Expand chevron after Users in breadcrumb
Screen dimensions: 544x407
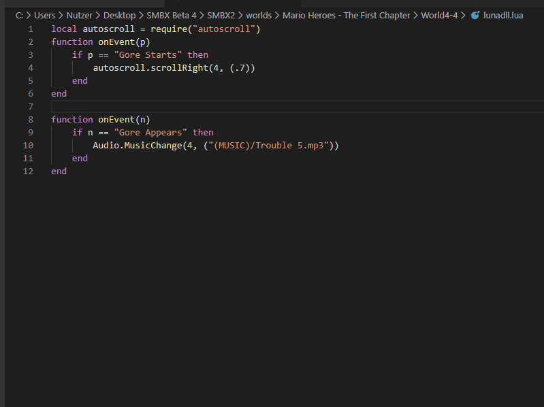click(x=61, y=15)
